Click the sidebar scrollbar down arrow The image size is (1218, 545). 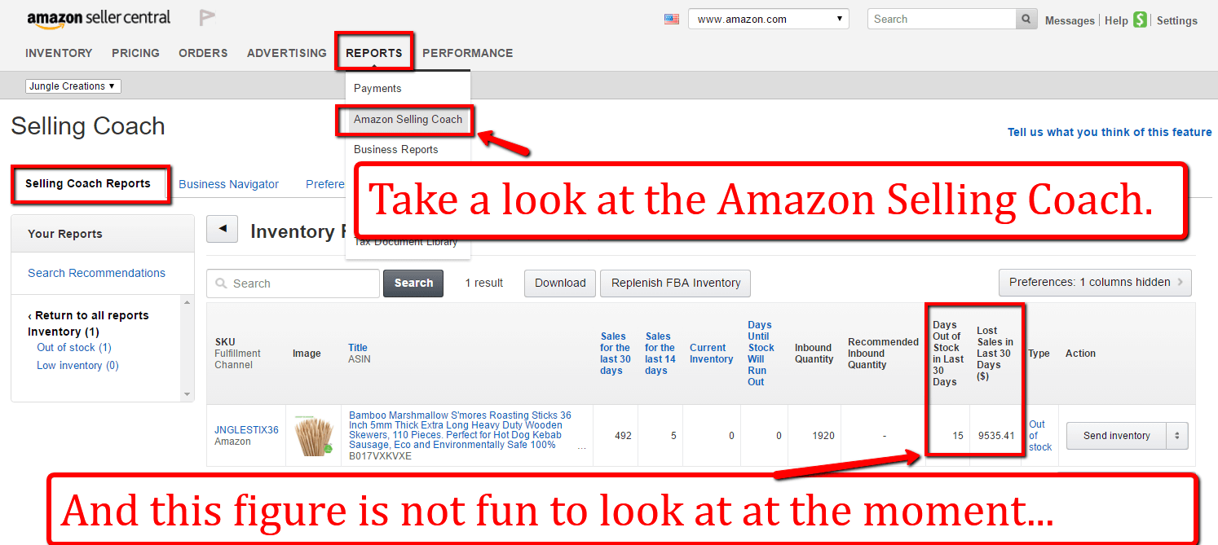[188, 394]
